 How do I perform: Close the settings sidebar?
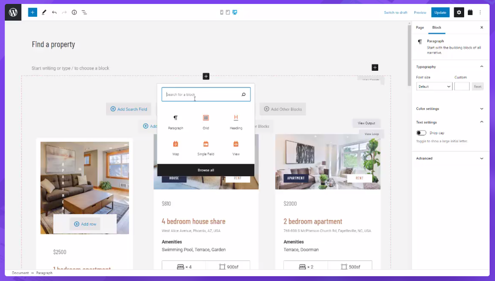(x=482, y=28)
